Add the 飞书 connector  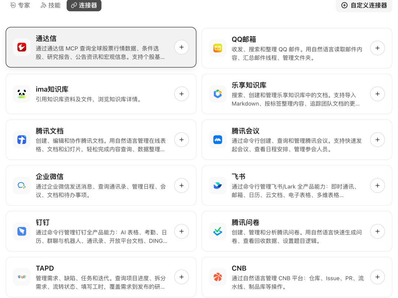click(377, 186)
